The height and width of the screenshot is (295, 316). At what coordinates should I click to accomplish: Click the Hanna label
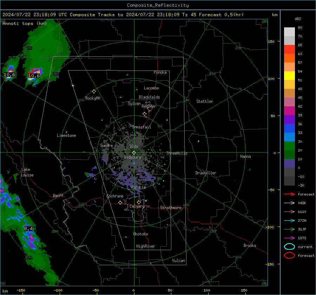pyautogui.click(x=245, y=156)
